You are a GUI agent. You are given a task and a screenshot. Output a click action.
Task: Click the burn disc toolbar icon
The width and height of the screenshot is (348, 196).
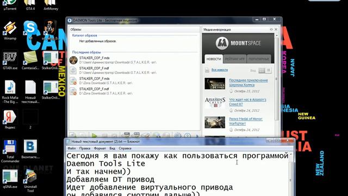coord(156,136)
